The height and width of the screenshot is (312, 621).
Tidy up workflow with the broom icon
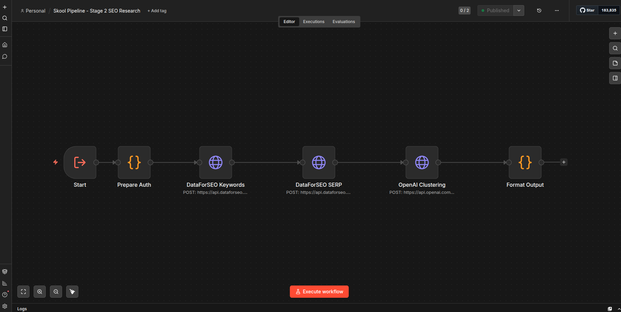coord(72,291)
